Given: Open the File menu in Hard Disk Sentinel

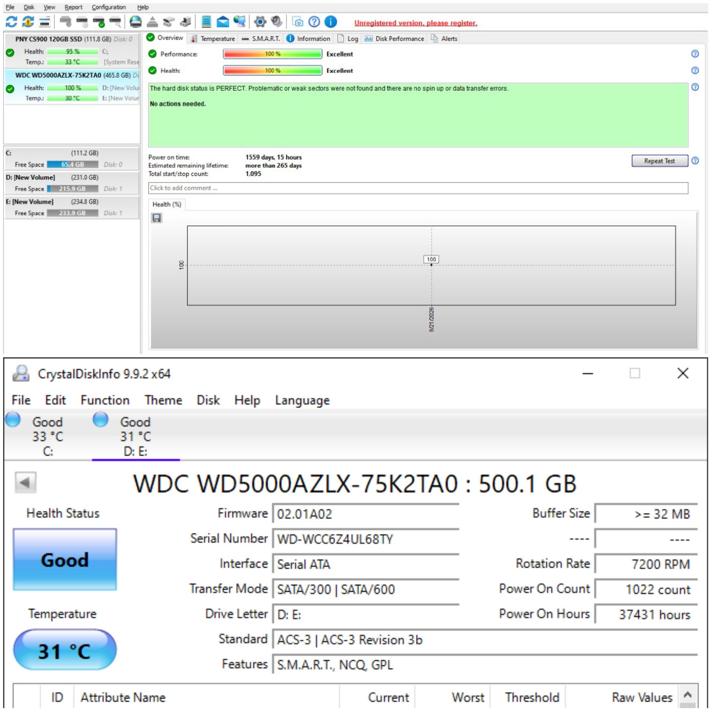Looking at the screenshot, I should pos(10,7).
